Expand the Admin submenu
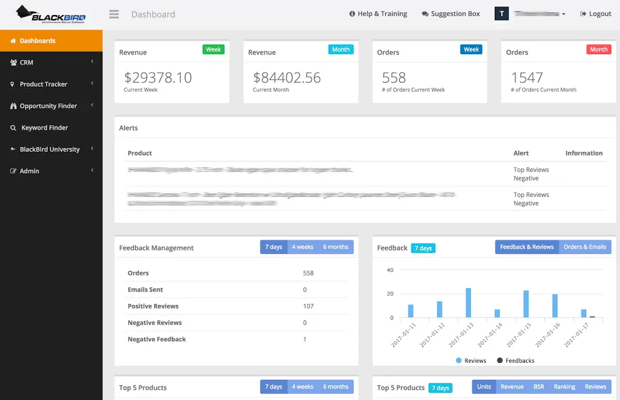 coord(91,171)
